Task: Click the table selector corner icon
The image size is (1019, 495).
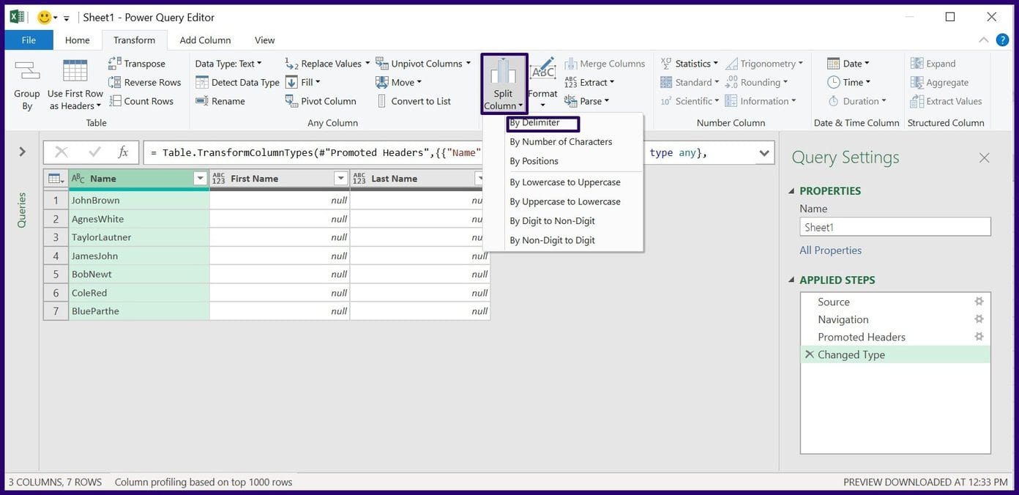Action: point(55,179)
